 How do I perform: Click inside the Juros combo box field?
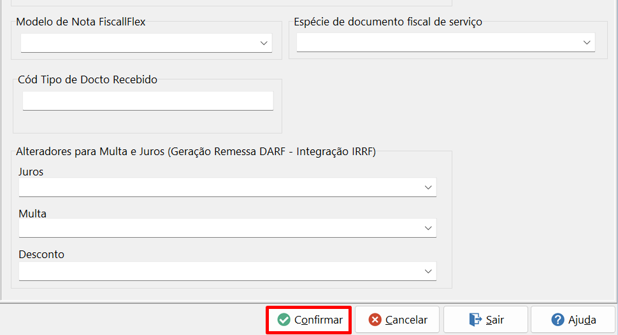coord(227,188)
